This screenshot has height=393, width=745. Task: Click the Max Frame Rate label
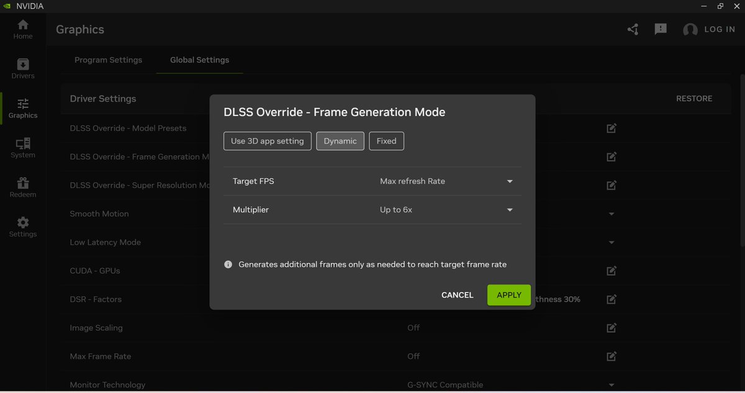pos(101,356)
